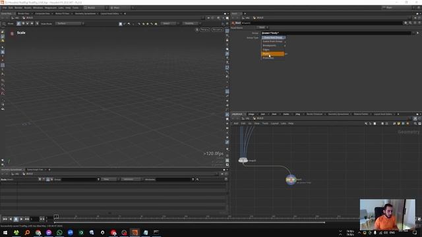Screen dimensions: 422x237
Task: Stop playback button in playbar
Action: click(x=16, y=219)
